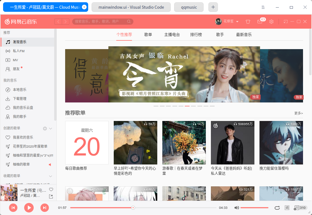Image resolution: width=312 pixels, height=215 pixels.
Task: Go forward with the right arrow button
Action: [x=66, y=22]
